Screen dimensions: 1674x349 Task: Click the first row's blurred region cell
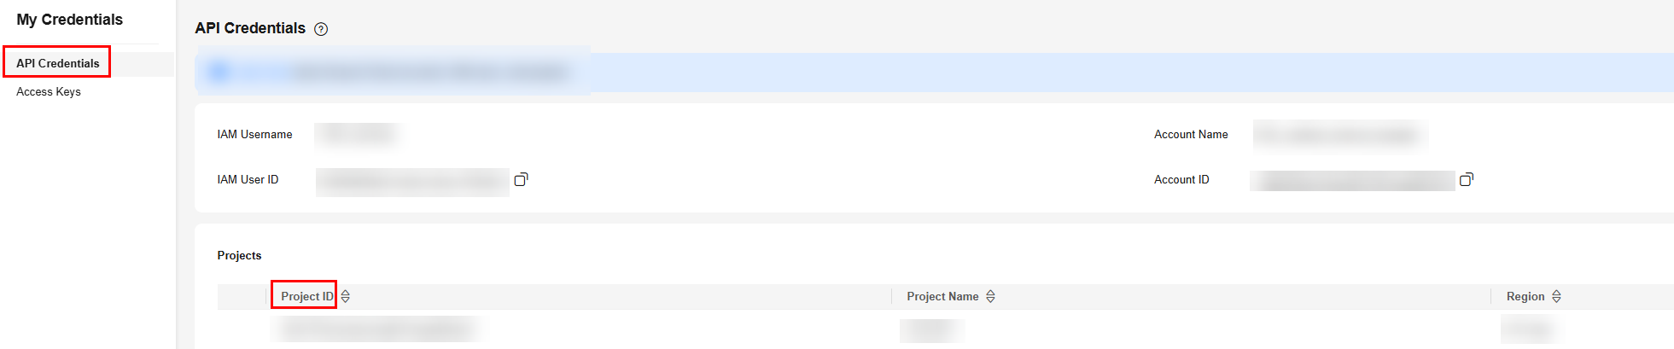[x=1528, y=329]
